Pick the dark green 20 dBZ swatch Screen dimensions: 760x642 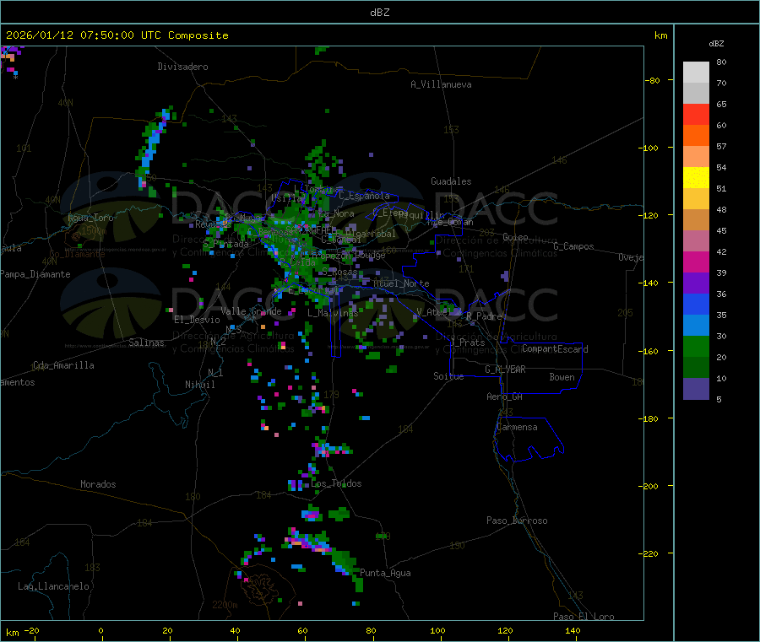click(x=696, y=368)
